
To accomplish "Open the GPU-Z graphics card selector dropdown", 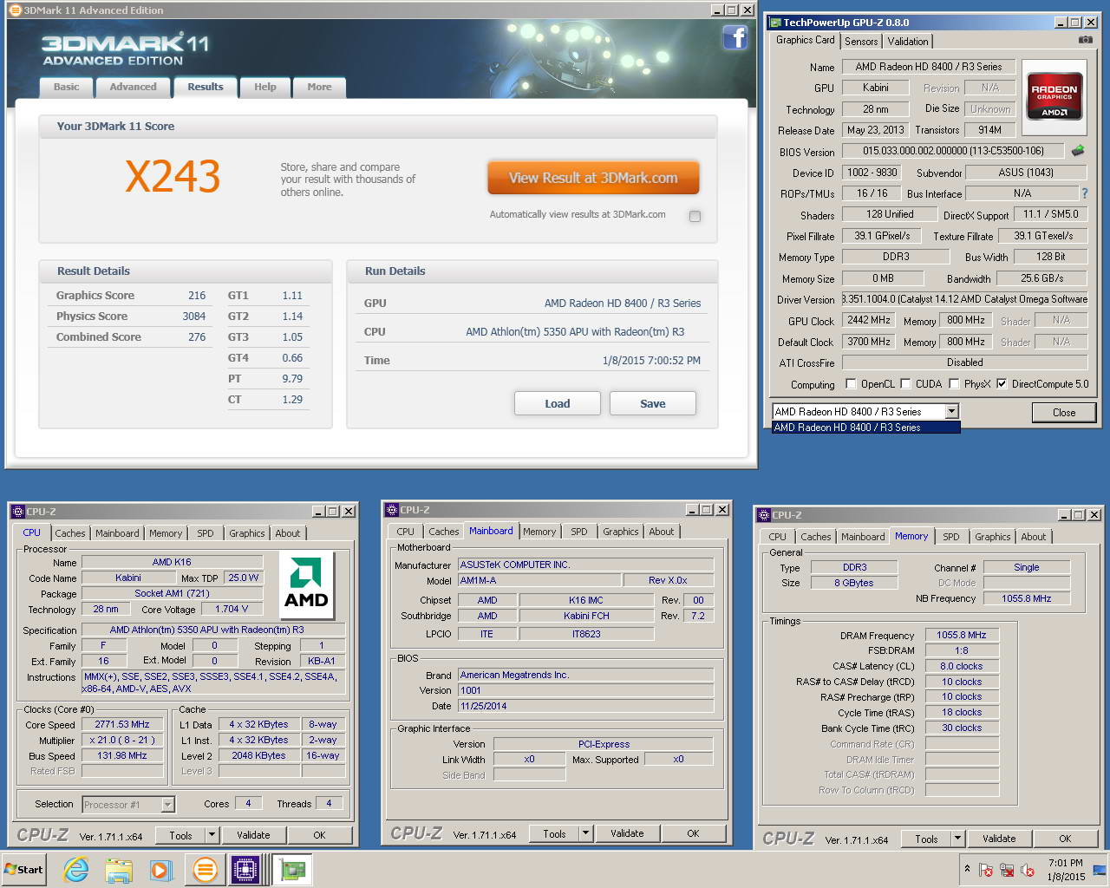I will point(951,412).
